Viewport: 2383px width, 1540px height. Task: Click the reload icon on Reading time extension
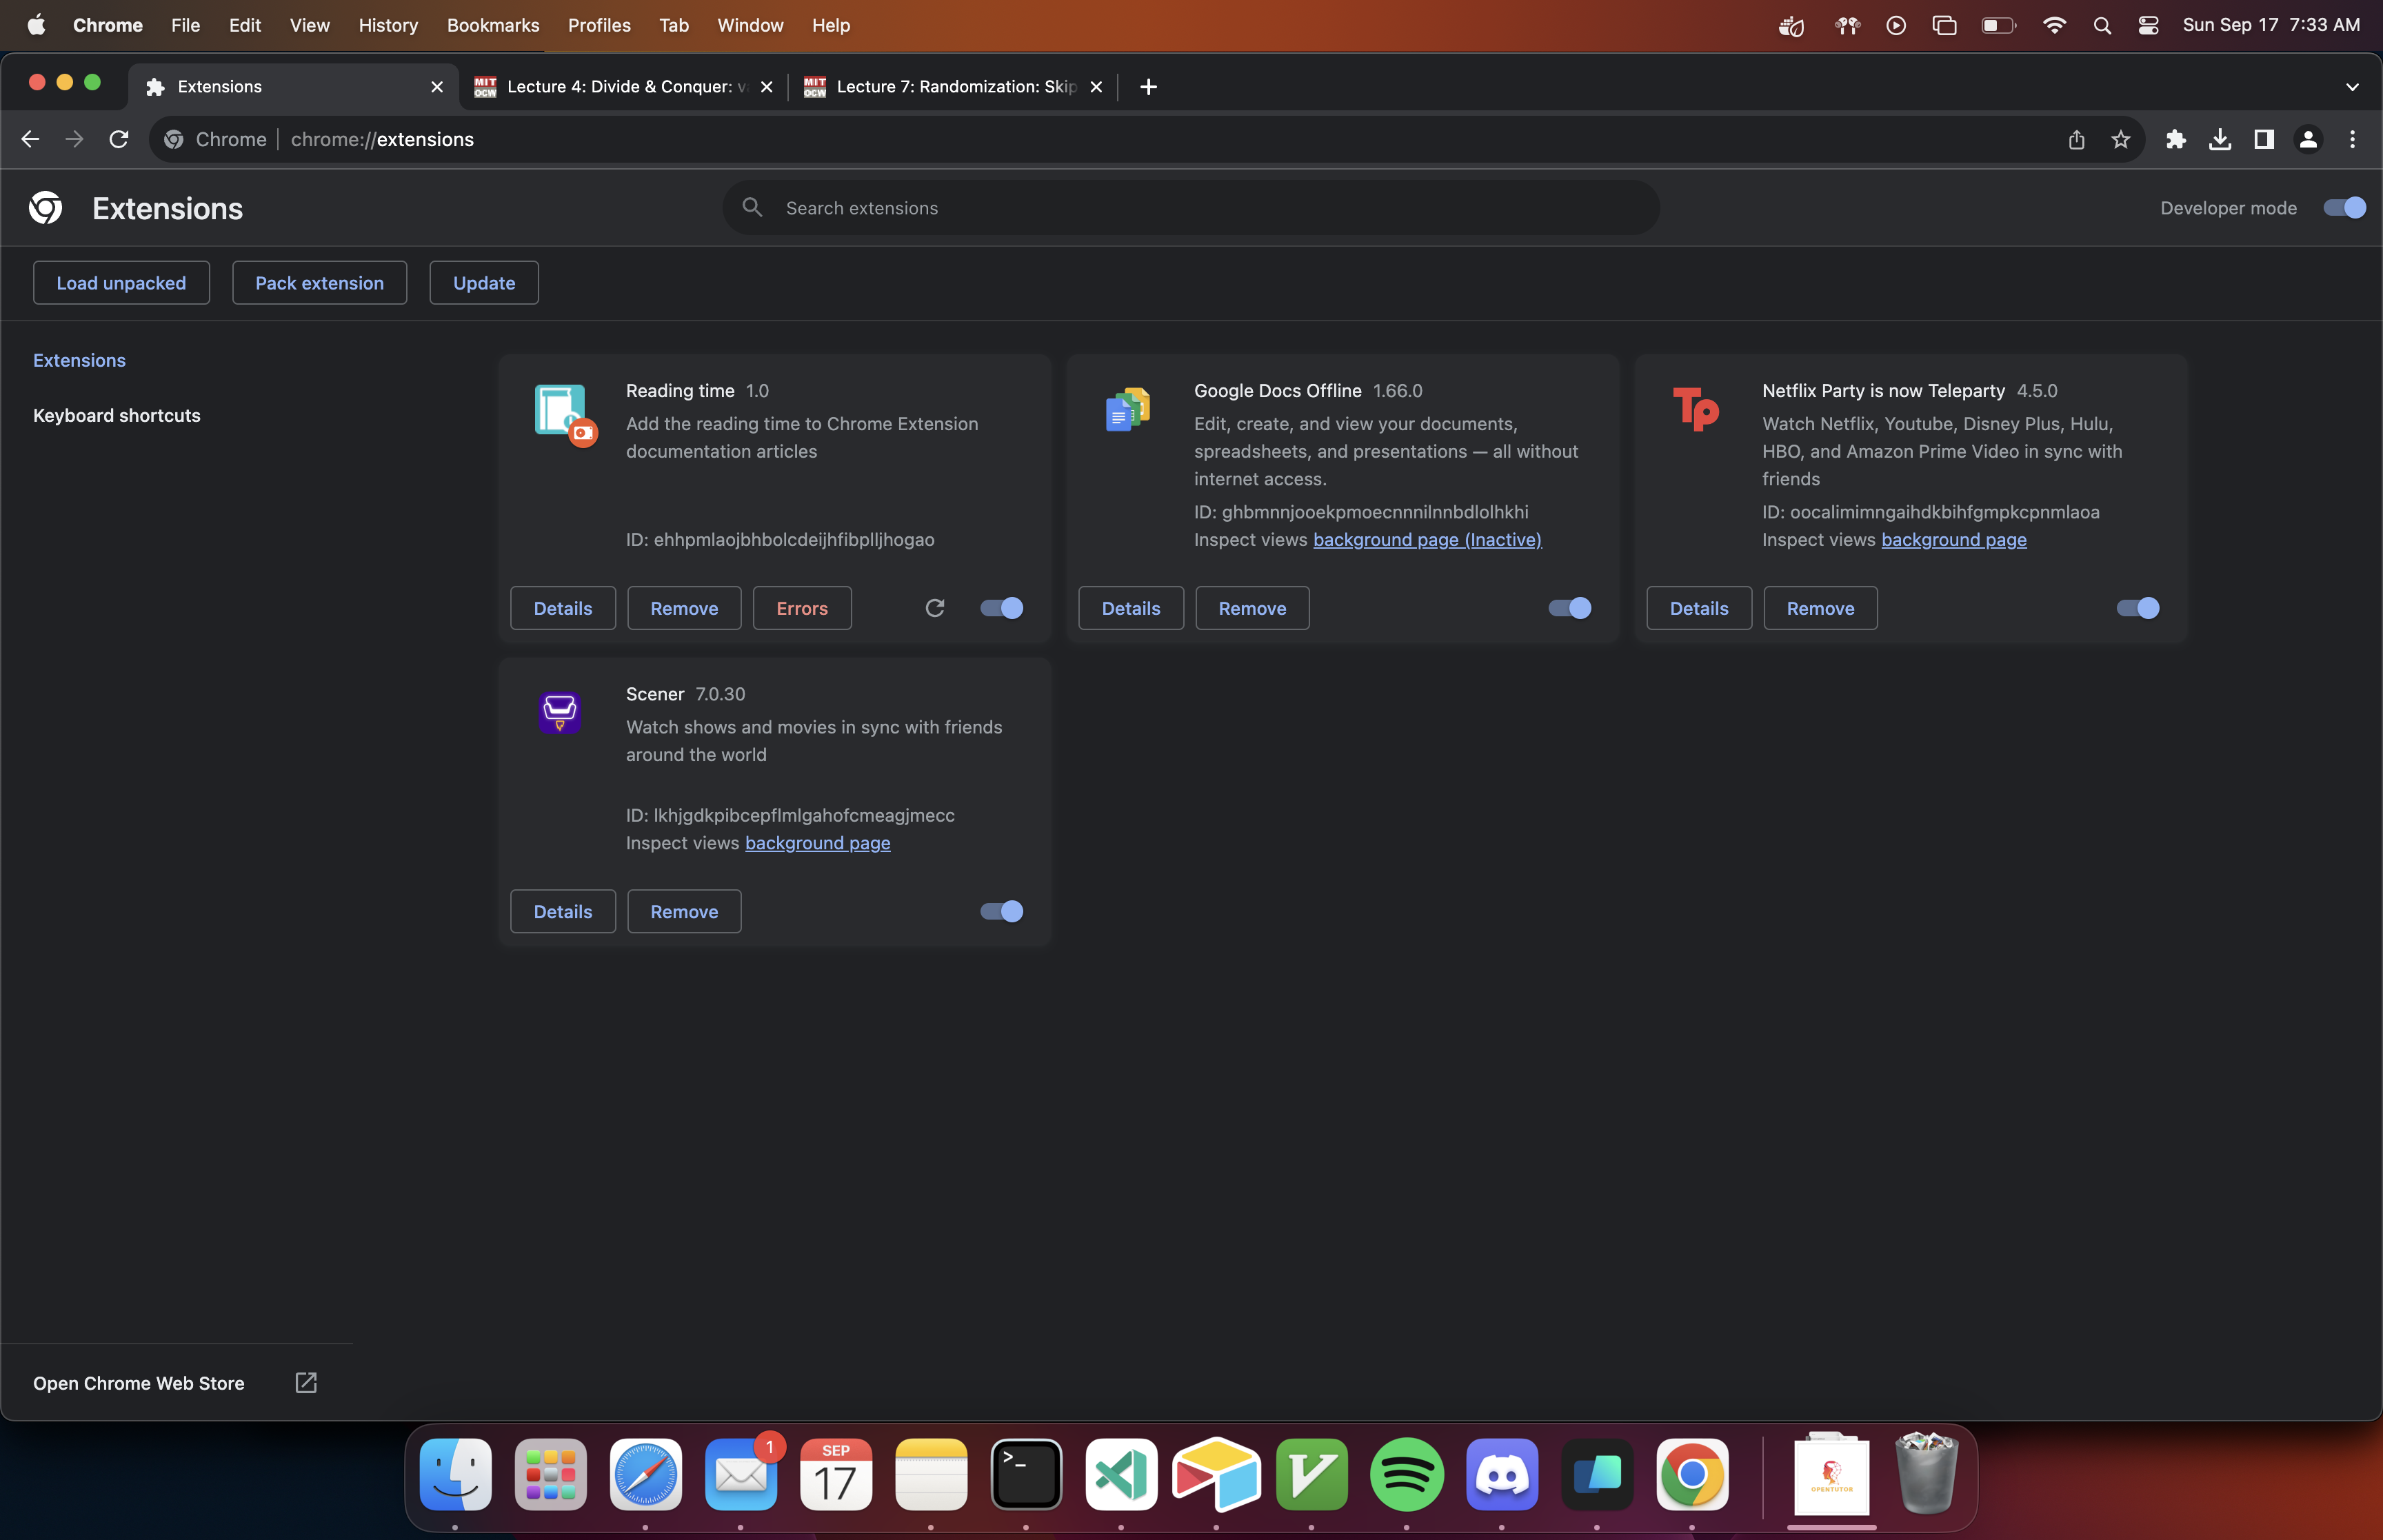coord(935,608)
